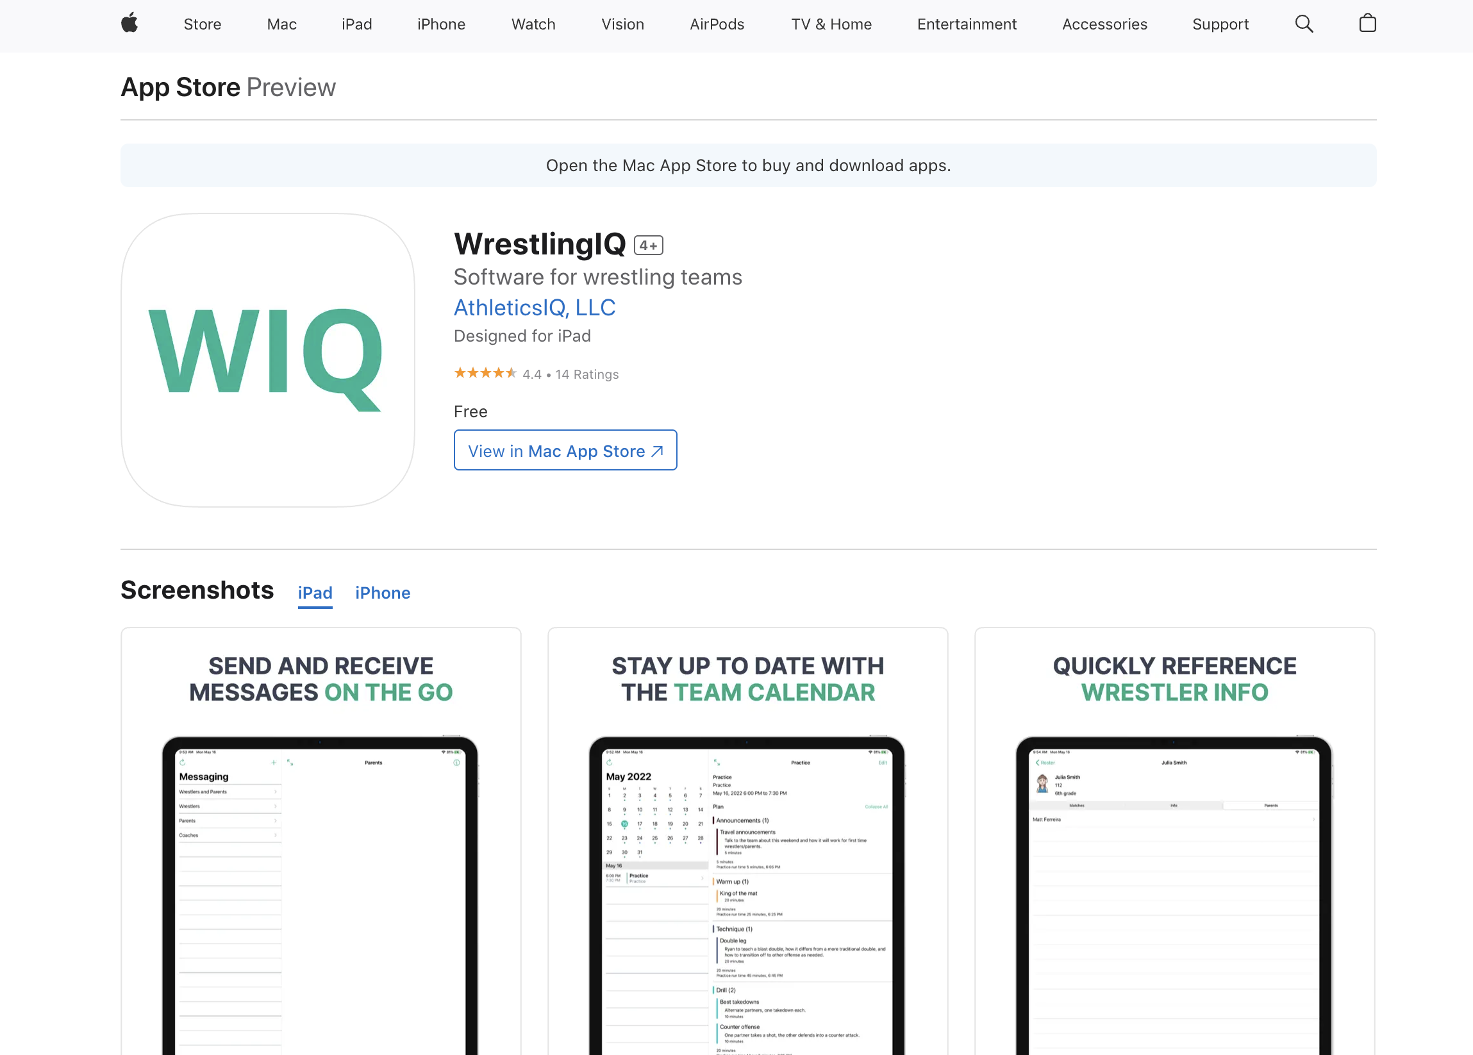Click the Screenshots section heading
The image size is (1473, 1055).
197,590
